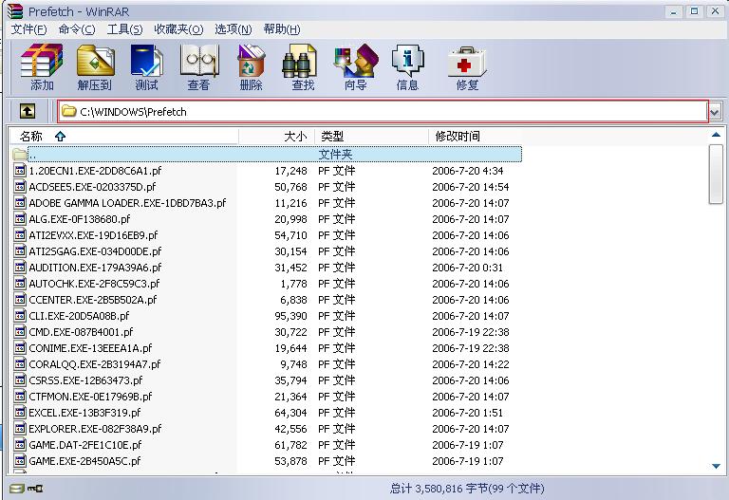This screenshot has height=500, width=729.
Task: Sort by 名称 (Name) column header
Action: [x=123, y=137]
